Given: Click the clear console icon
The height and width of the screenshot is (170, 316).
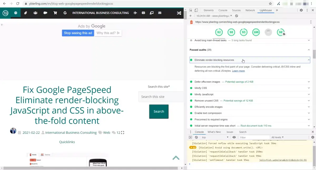Looking at the screenshot, I should tap(196, 137).
